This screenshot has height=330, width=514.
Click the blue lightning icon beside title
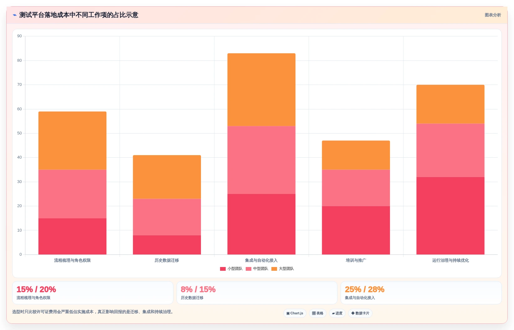click(x=15, y=15)
